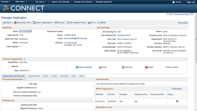The image size is (197, 111).
Task: Click the red Reject icon
Action: [146, 67]
